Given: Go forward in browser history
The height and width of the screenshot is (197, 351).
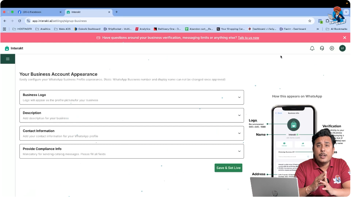Looking at the screenshot, I should (12, 21).
